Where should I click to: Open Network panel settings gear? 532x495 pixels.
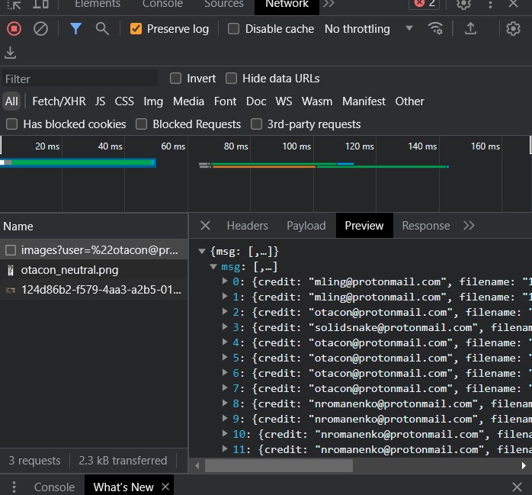pos(513,29)
